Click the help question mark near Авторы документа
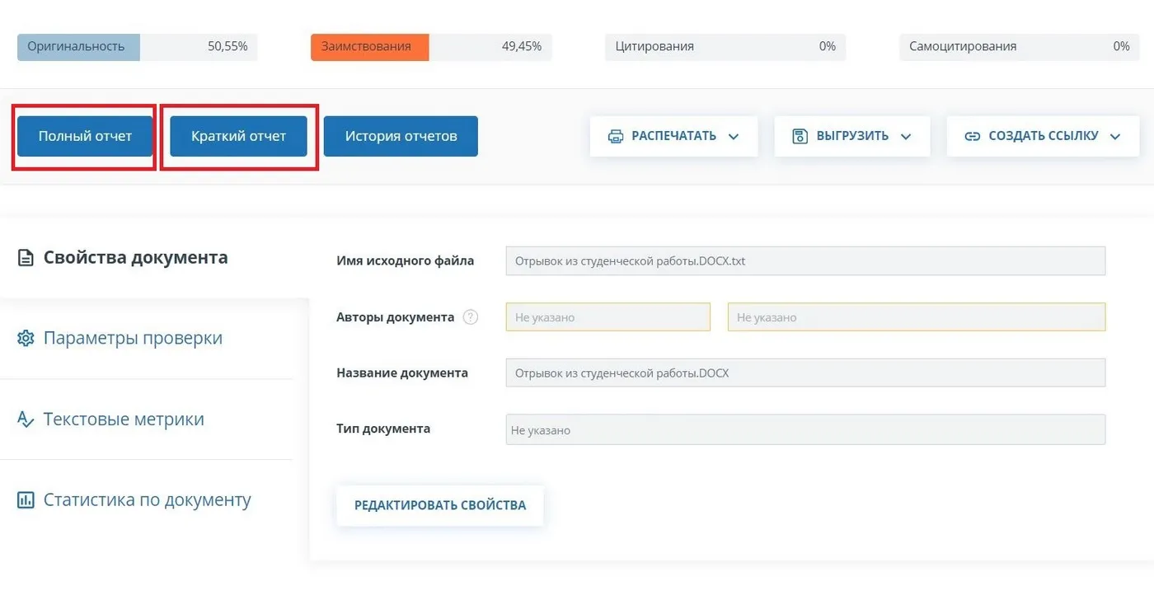 click(x=471, y=316)
